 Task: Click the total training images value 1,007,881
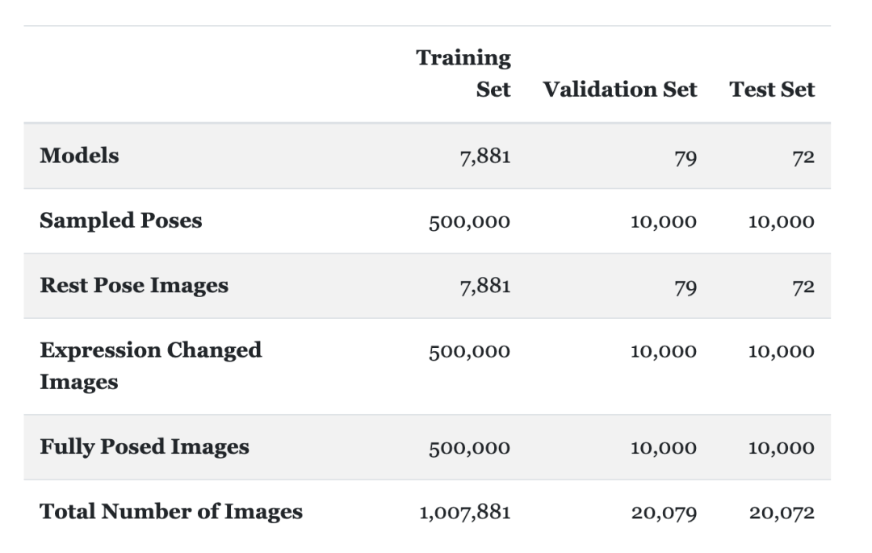pos(464,513)
